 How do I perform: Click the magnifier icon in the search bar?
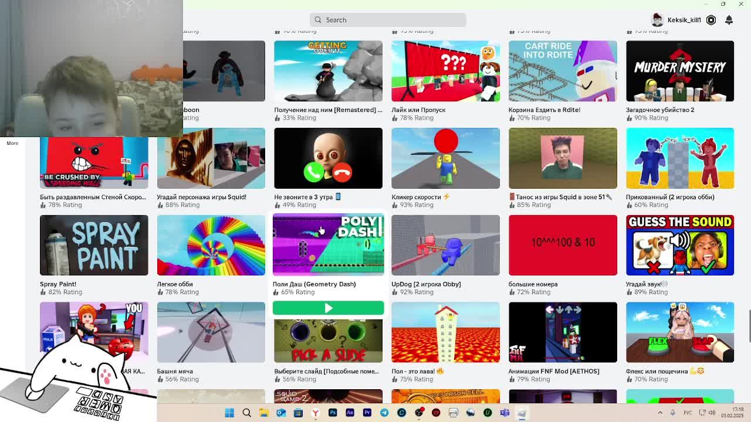coord(318,20)
